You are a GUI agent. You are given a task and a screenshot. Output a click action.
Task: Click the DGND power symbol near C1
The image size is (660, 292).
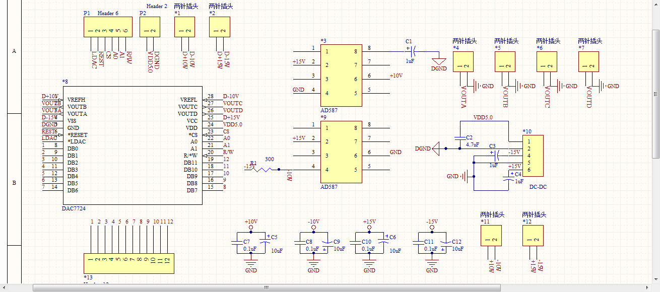click(x=439, y=61)
